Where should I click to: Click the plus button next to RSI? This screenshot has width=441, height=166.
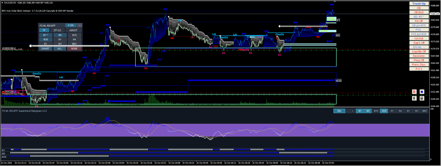[353, 111]
